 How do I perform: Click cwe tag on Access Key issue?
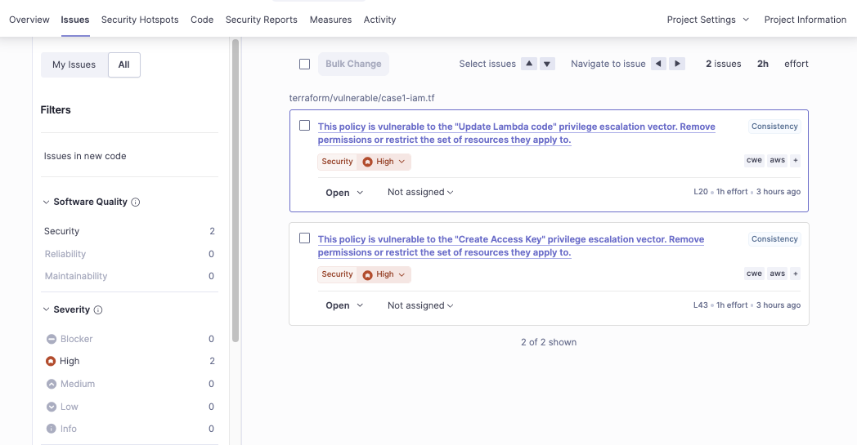coord(754,274)
